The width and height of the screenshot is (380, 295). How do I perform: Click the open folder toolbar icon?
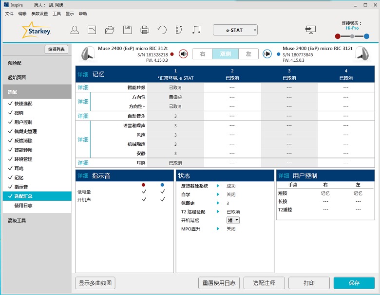click(110, 30)
